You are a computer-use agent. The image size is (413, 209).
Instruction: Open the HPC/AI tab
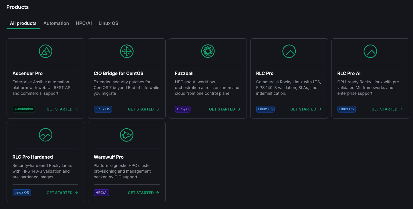click(84, 23)
